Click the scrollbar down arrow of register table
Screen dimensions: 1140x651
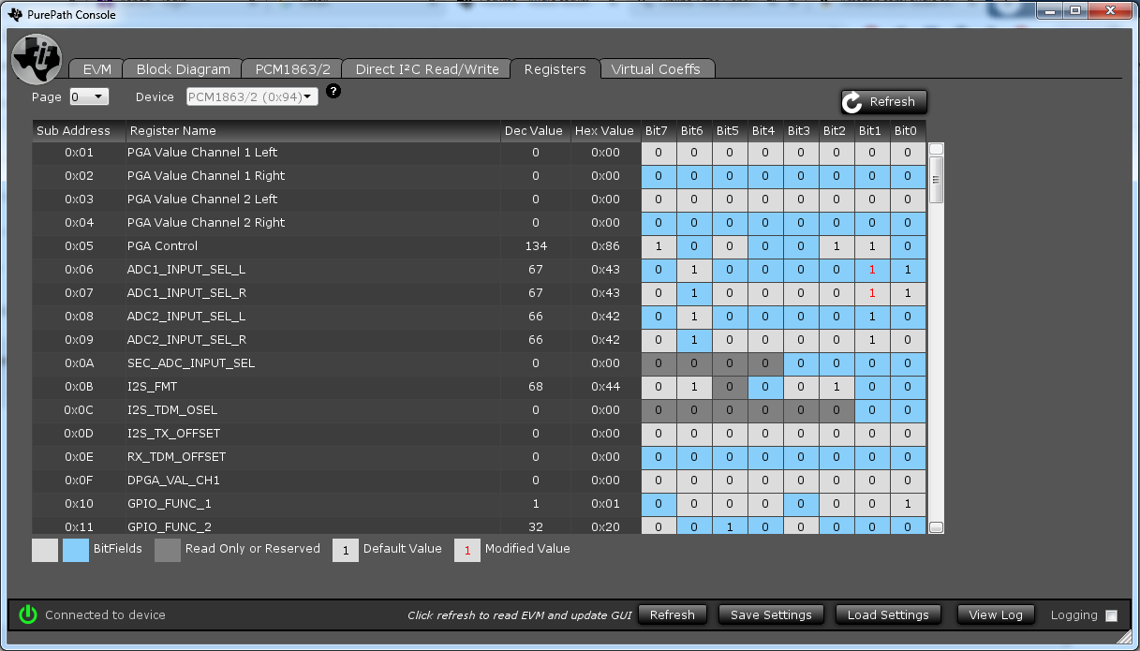[x=936, y=527]
